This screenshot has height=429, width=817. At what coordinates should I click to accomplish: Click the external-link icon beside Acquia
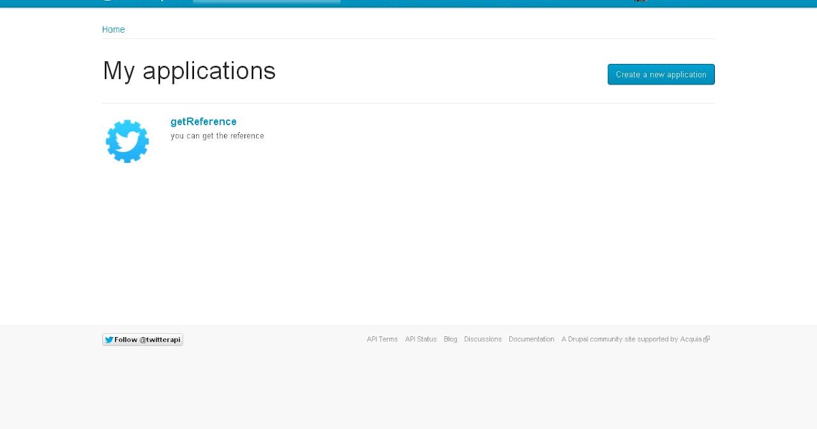pyautogui.click(x=707, y=338)
